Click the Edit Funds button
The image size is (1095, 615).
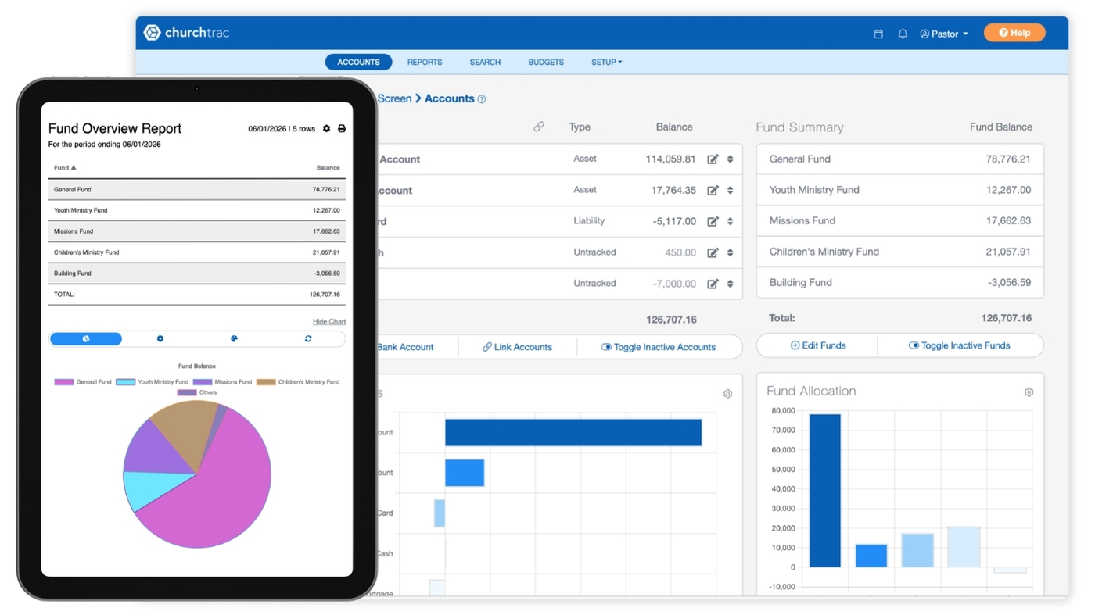818,345
